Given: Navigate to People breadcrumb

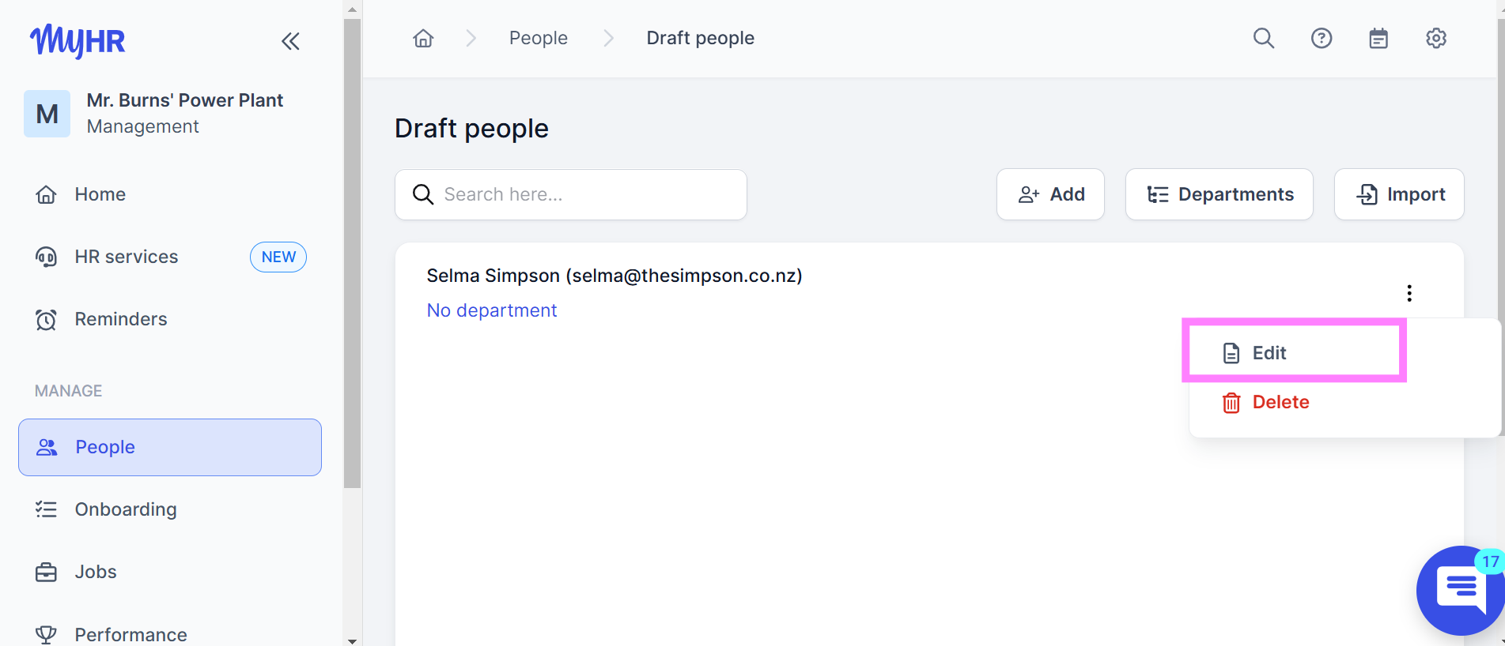Looking at the screenshot, I should pos(539,38).
